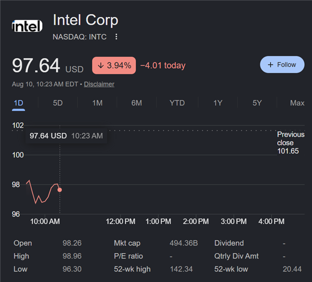This screenshot has height=282, width=312.
Task: Click the 10:00 AM axis label
Action: tap(45, 222)
